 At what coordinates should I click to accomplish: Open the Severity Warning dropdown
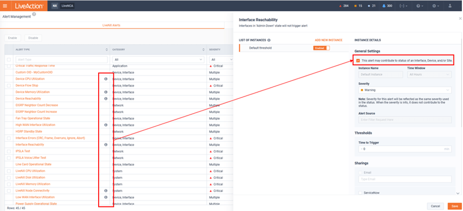[x=405, y=90]
